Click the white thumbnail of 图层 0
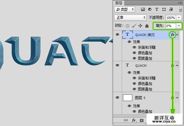Screen dimensions: 184x126 point(128,98)
